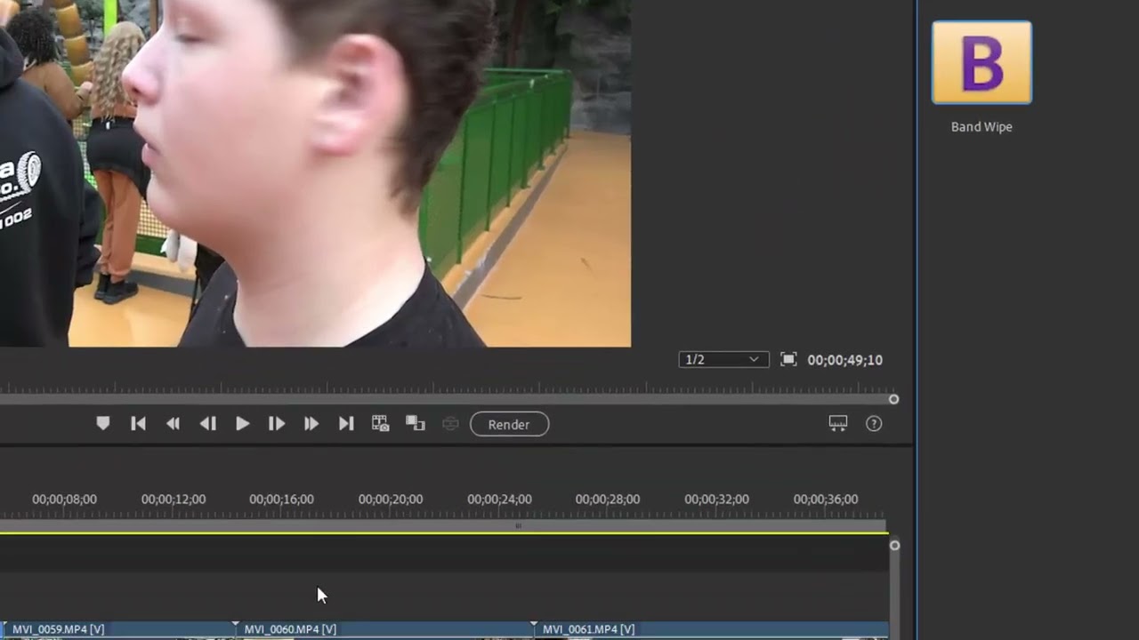1139x640 pixels.
Task: Click 00;00;20;00 on the timeline ruler
Action: [x=391, y=500]
